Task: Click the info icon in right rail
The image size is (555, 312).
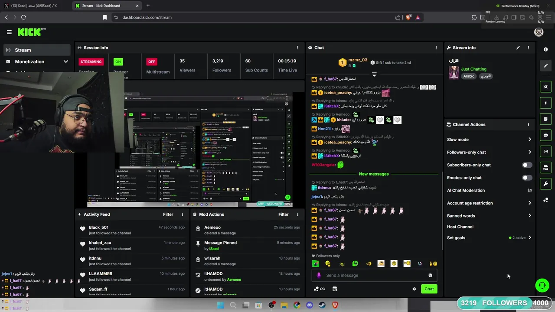Action: [x=546, y=49]
